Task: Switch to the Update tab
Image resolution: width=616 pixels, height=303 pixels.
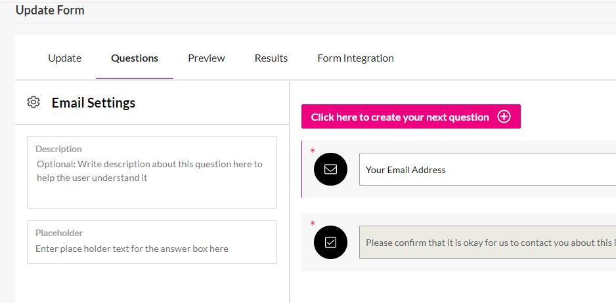Action: point(65,58)
